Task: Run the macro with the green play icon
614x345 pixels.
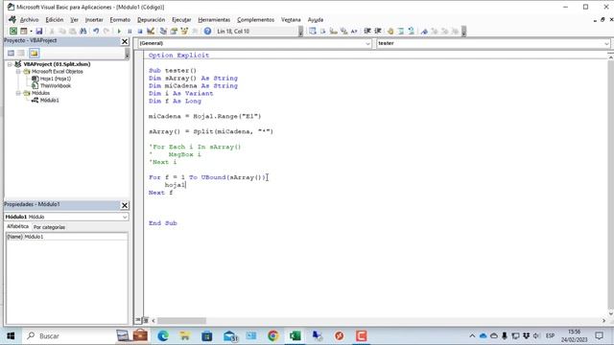Action: 119,31
